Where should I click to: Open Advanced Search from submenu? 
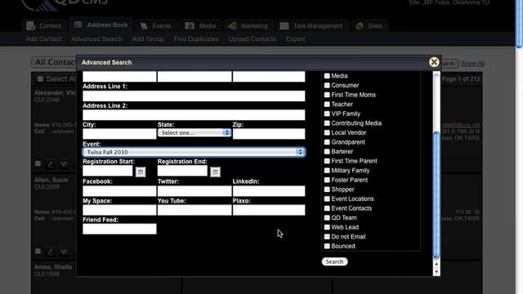96,39
